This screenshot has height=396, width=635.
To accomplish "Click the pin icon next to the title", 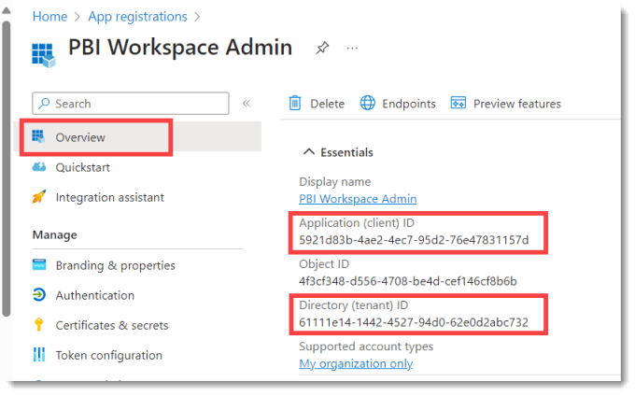I will click(322, 49).
